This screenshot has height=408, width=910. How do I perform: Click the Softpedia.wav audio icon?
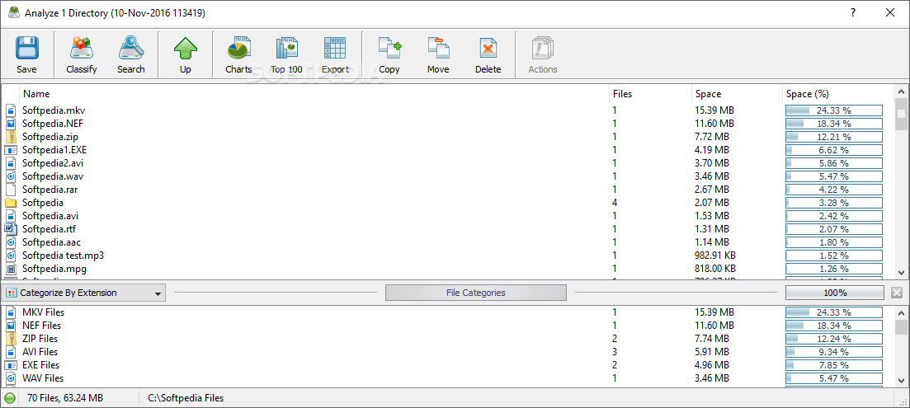tap(11, 176)
